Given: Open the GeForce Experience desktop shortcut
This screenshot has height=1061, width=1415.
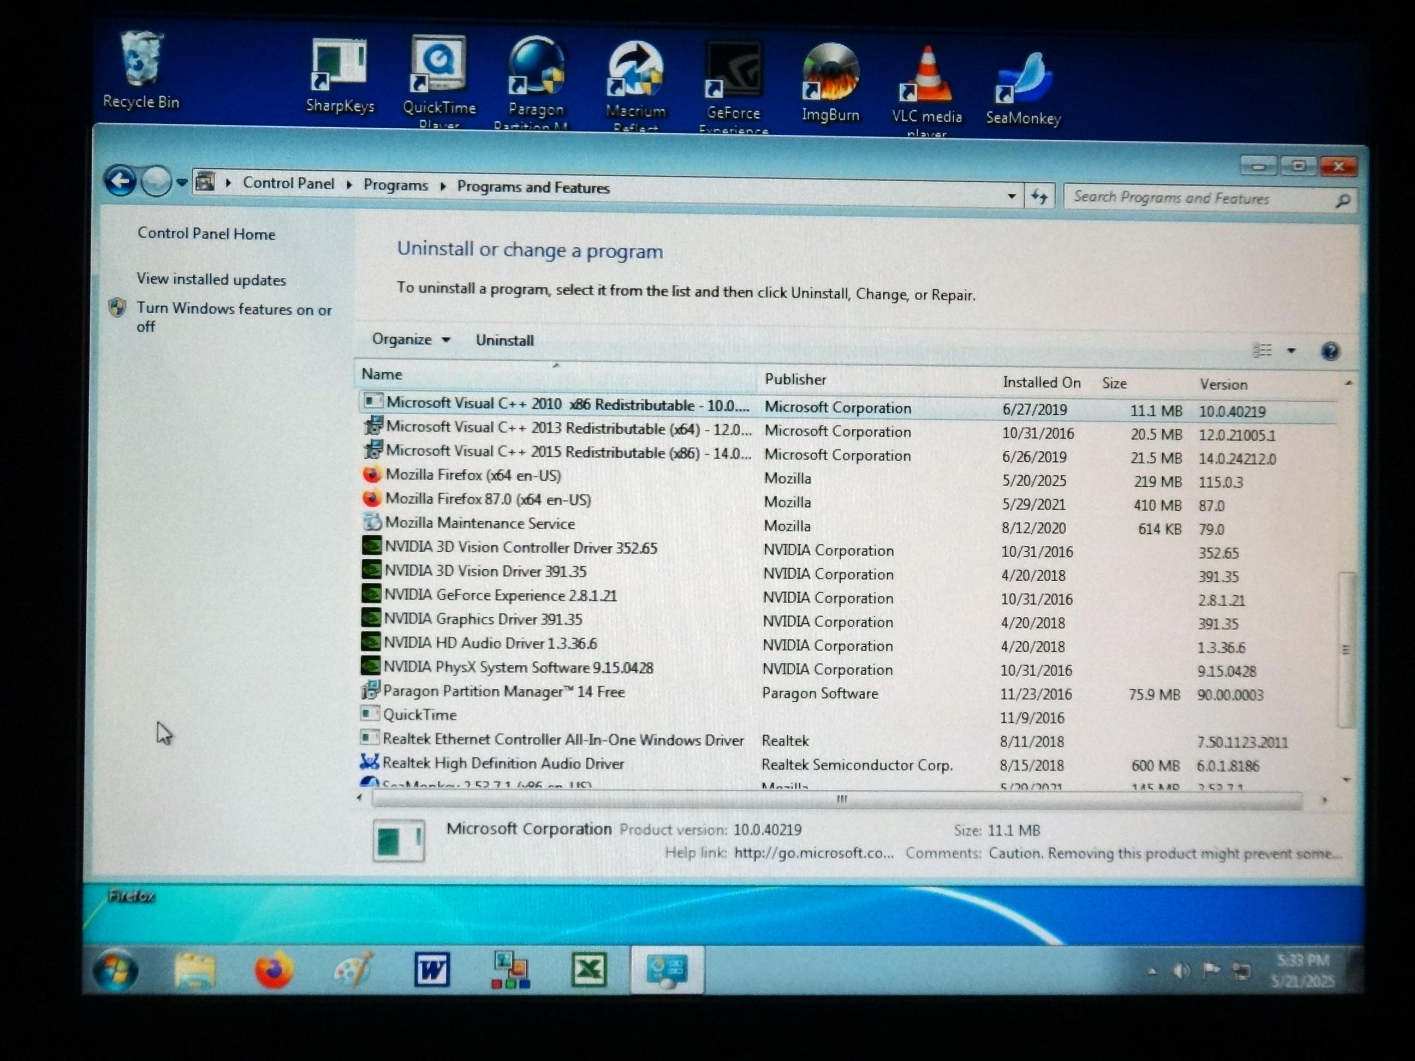Looking at the screenshot, I should tap(733, 87).
